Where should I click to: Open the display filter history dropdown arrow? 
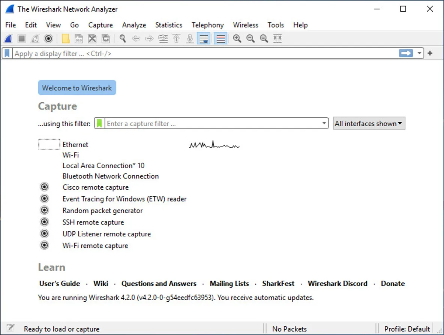pyautogui.click(x=419, y=54)
